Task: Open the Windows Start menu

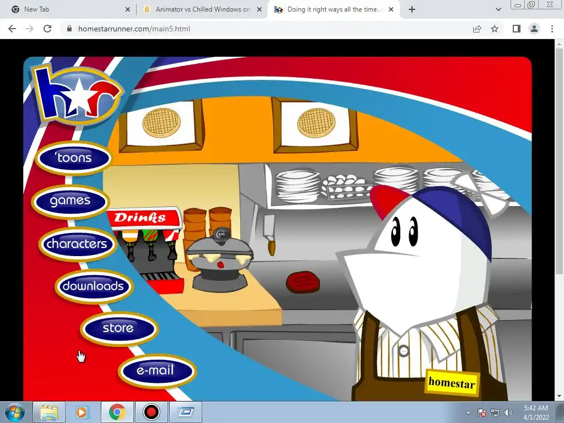Action: click(14, 412)
